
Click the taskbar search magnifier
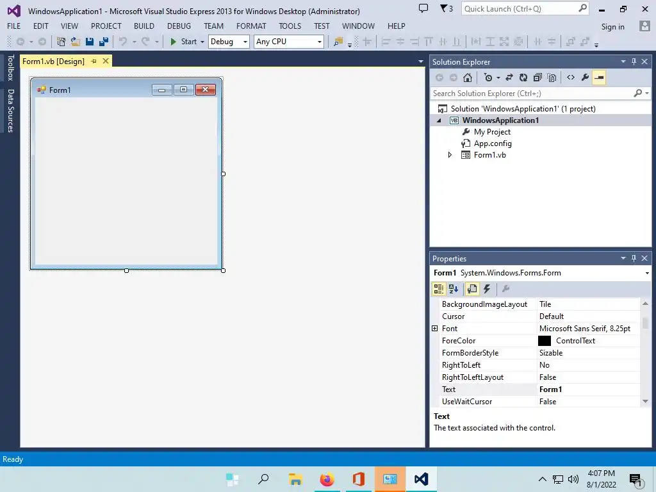263,479
